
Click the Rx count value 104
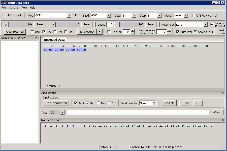[21, 25]
